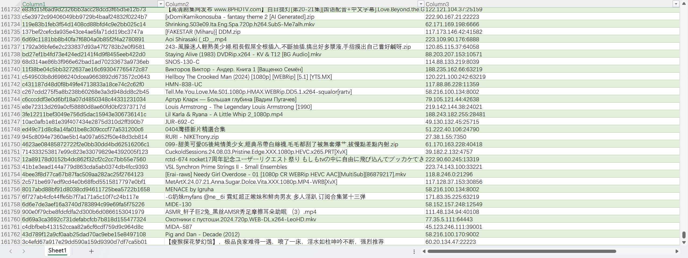The height and width of the screenshot is (258, 688).
Task: Click the Викторов Виктор - Андер cell
Action: coord(294,69)
